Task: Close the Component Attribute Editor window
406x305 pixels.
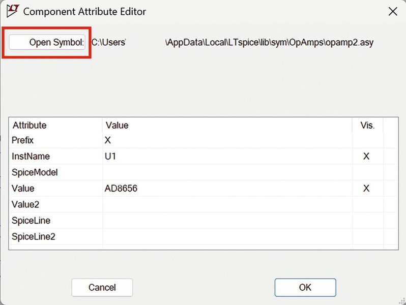Action: pyautogui.click(x=393, y=11)
